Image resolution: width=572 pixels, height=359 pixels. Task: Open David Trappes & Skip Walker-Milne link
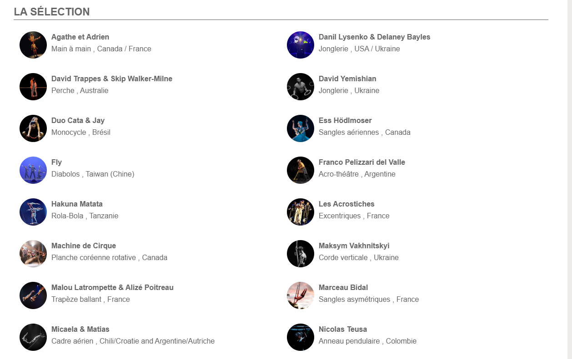[112, 79]
